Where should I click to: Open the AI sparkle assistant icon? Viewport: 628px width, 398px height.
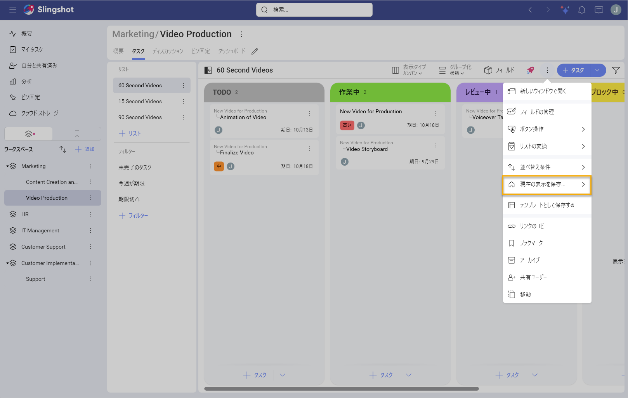pyautogui.click(x=564, y=10)
